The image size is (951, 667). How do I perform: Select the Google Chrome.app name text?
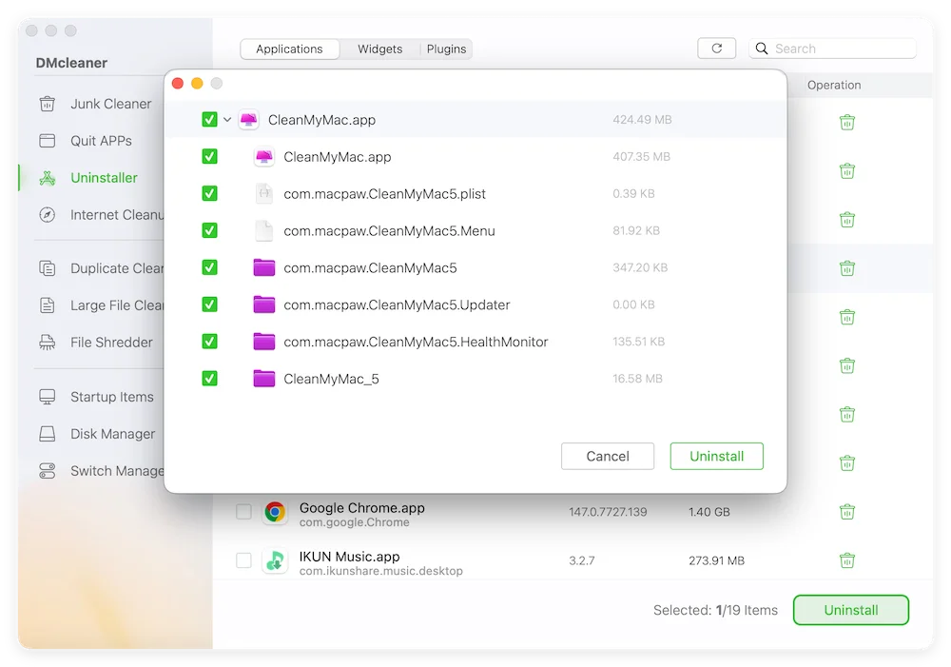pos(362,507)
